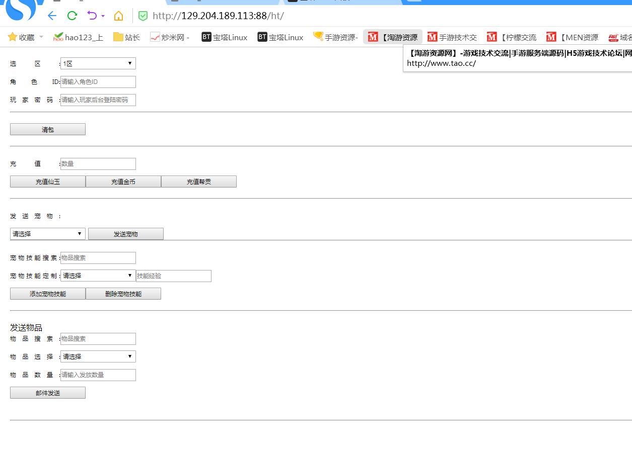Open the 收藏 star favorites icon

[13, 37]
